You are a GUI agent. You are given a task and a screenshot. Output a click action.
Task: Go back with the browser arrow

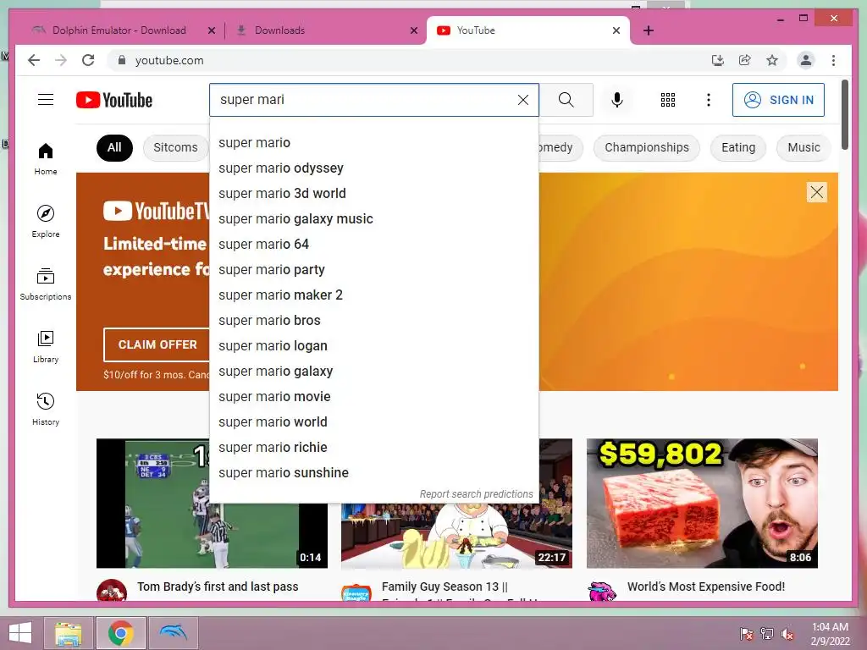34,60
